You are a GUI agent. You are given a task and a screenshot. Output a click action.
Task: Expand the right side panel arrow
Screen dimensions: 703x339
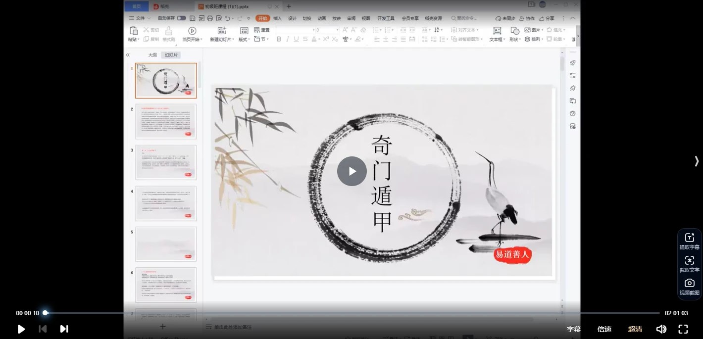tap(697, 161)
